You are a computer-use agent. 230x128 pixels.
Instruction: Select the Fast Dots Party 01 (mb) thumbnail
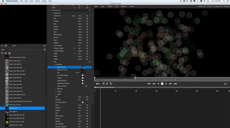[x=7, y=122]
